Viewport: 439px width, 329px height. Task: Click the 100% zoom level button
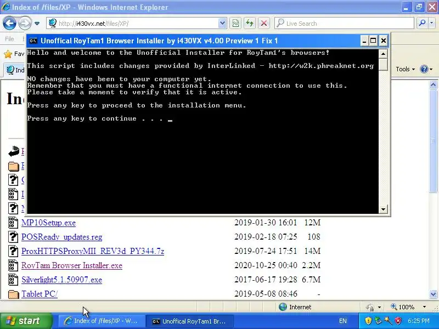[403, 307]
